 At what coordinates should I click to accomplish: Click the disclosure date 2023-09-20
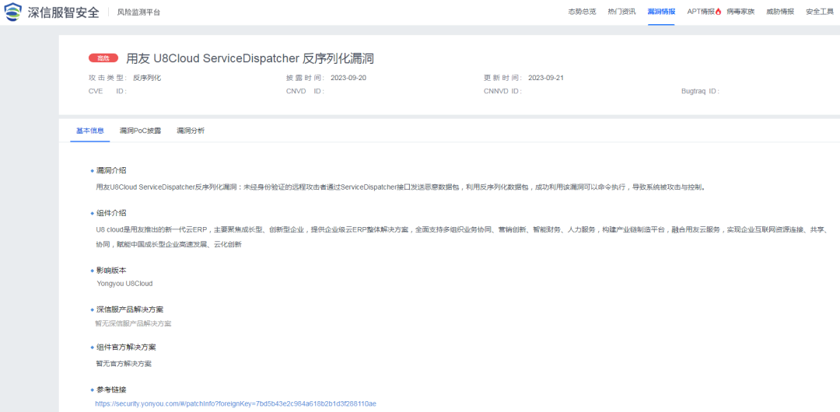(348, 78)
